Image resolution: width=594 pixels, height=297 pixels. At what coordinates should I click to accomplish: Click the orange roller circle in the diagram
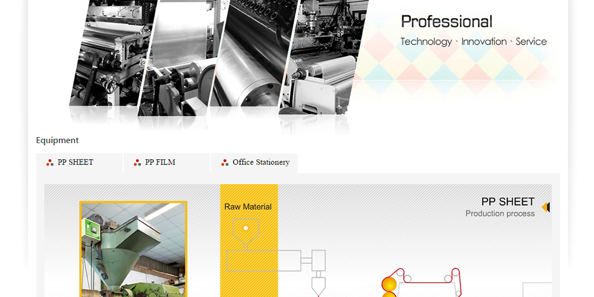(x=389, y=284)
